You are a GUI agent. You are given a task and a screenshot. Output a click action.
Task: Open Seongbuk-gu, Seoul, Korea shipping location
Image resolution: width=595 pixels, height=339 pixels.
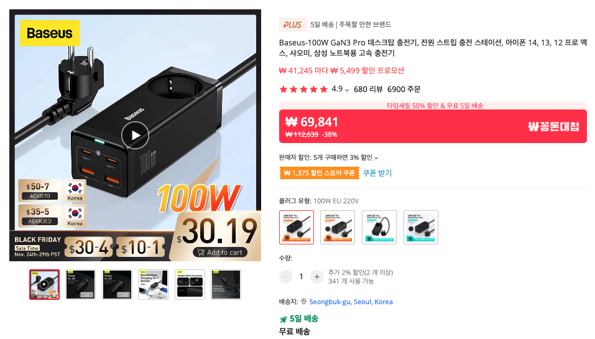(x=351, y=302)
